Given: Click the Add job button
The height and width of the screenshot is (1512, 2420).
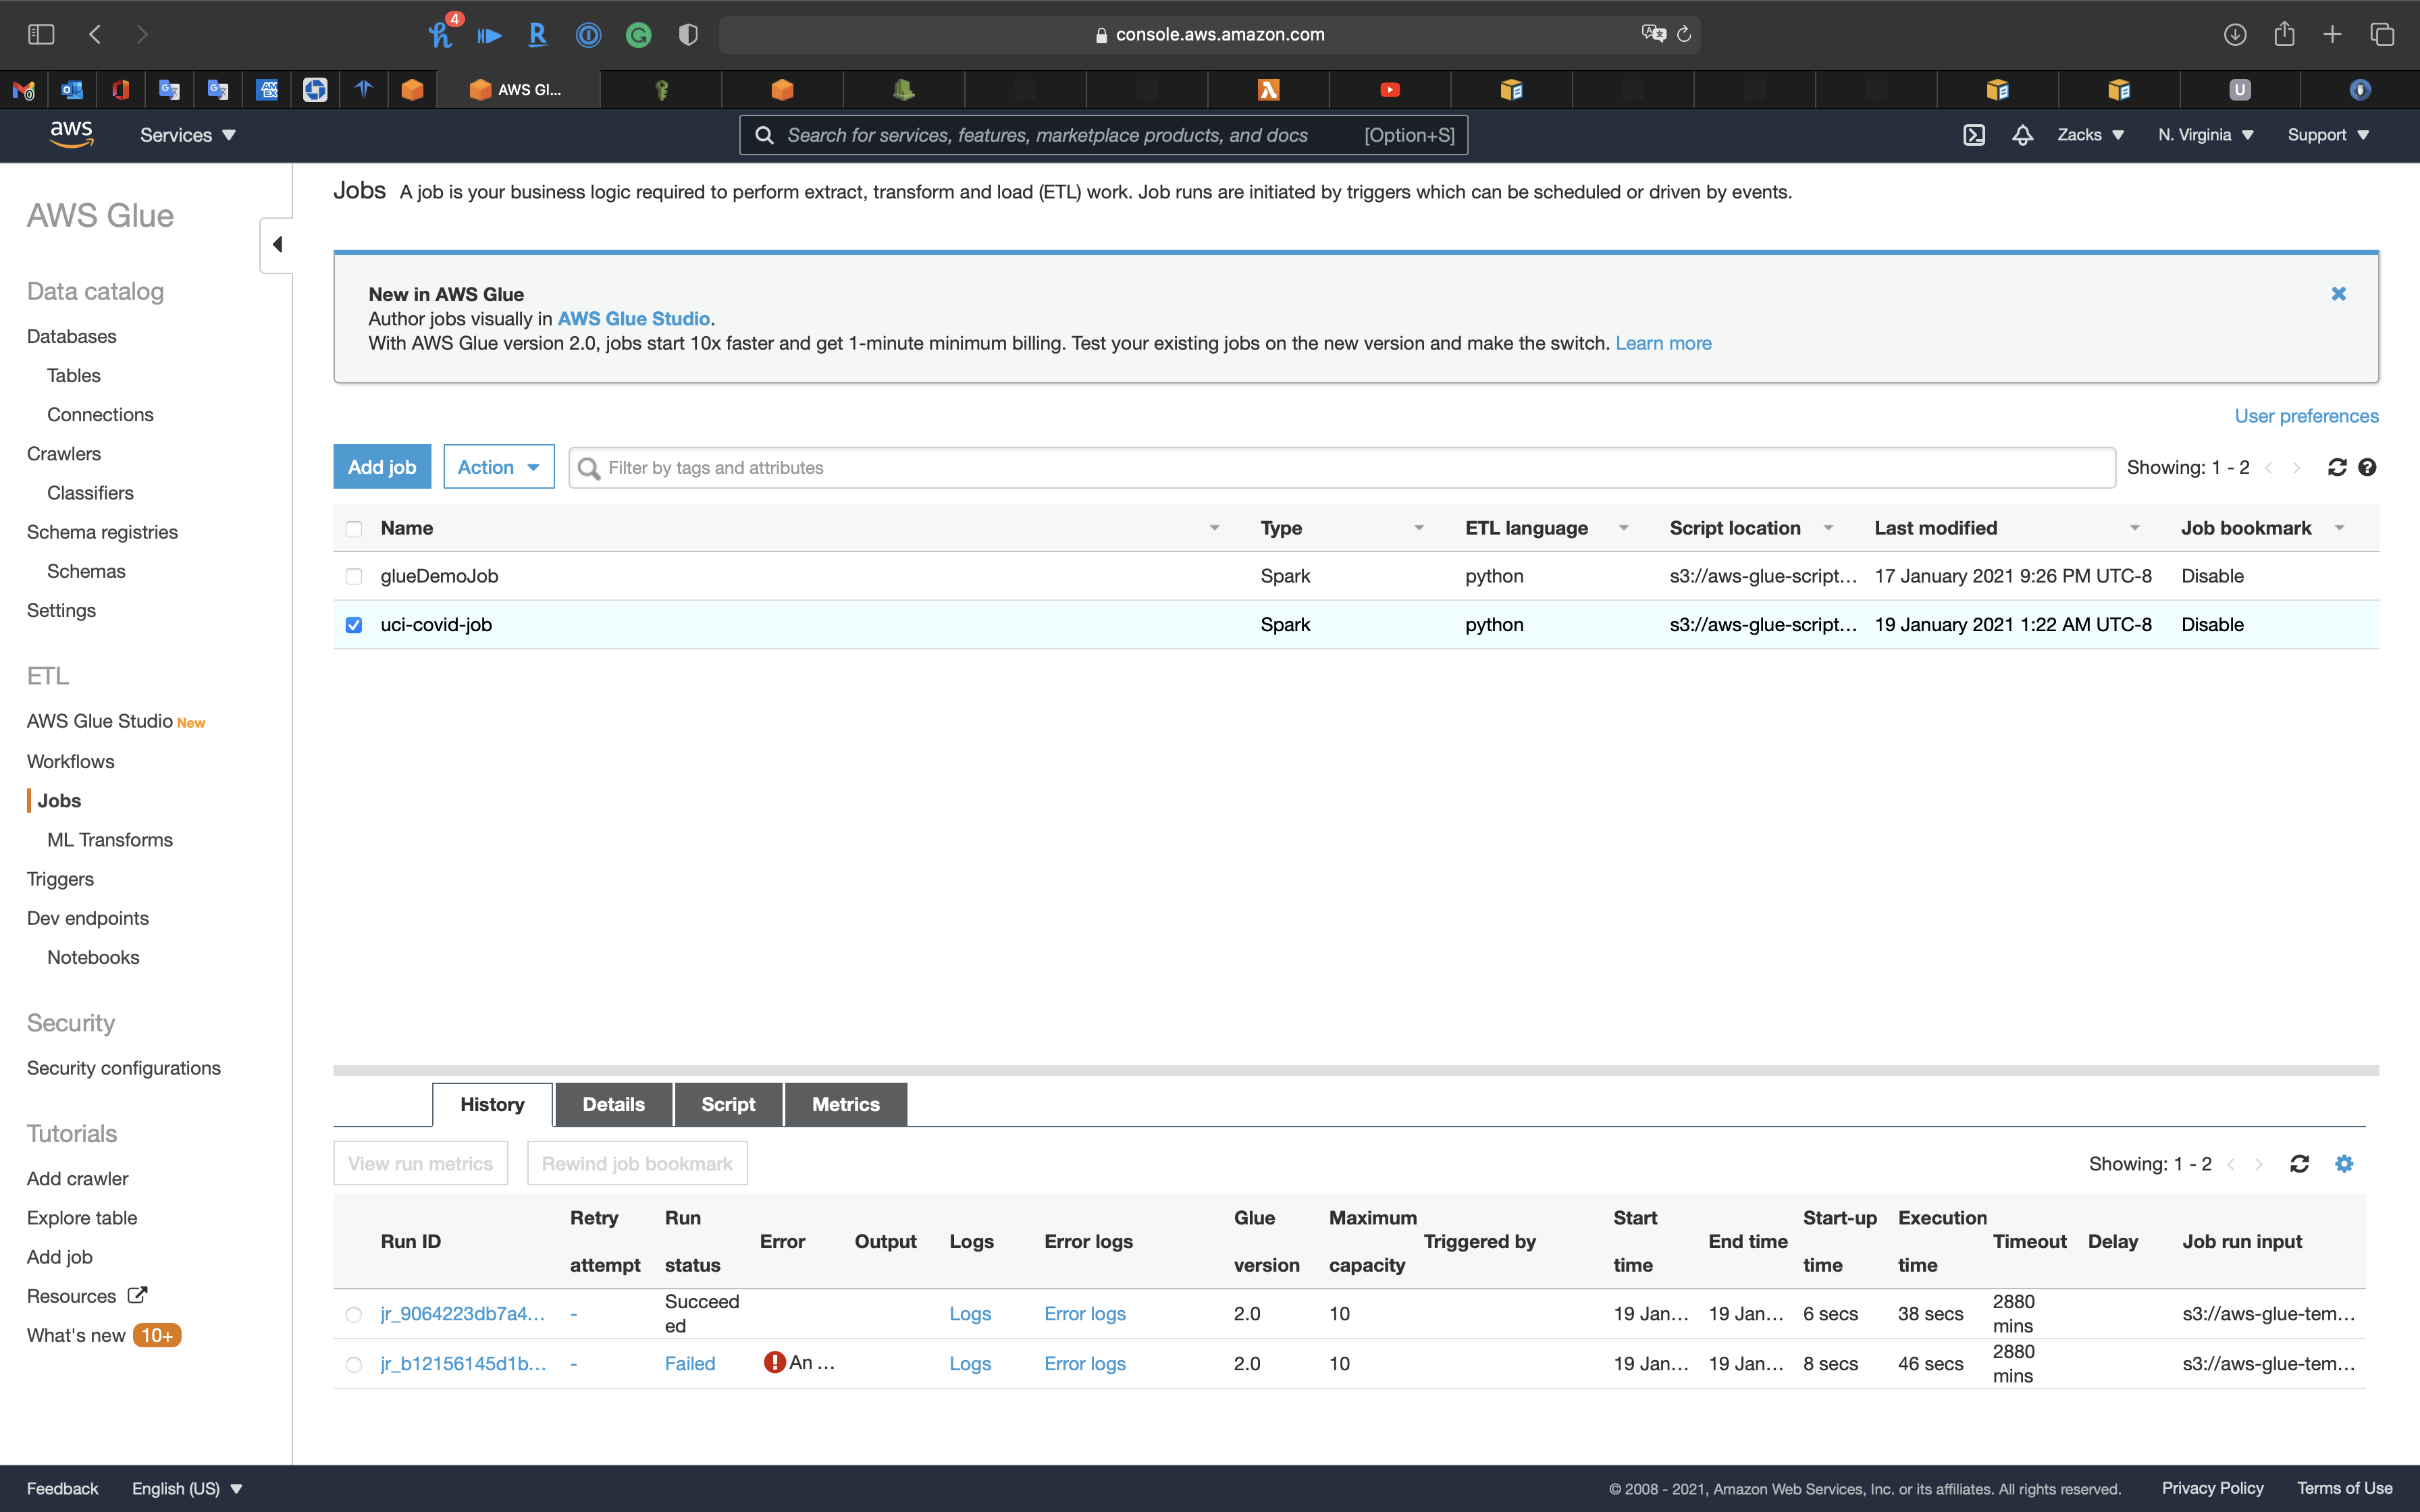Looking at the screenshot, I should coord(381,467).
